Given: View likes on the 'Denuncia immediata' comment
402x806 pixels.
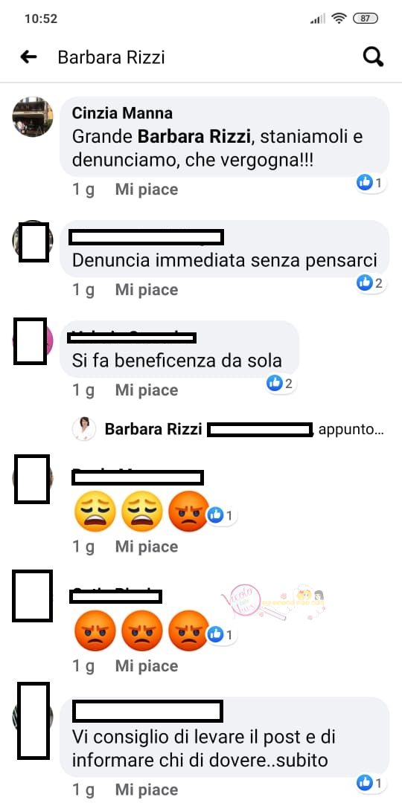Looking at the screenshot, I should coord(371,282).
